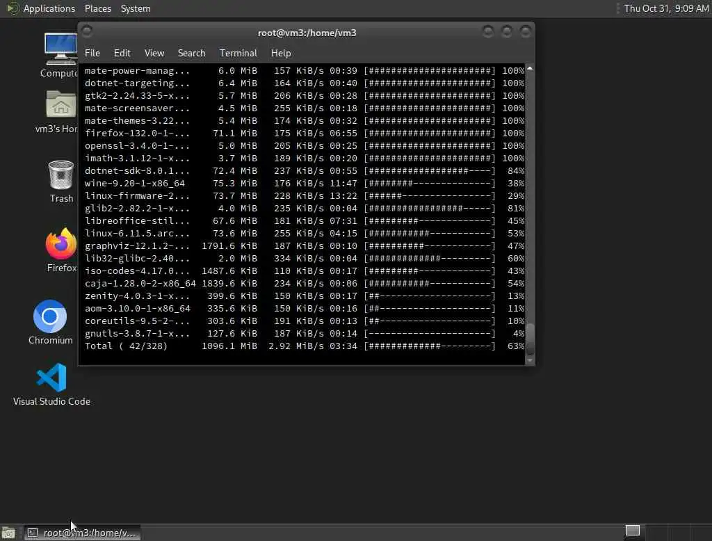Click the dotnet-targeting... line
Screen dimensions: 712x541
(x=305, y=83)
